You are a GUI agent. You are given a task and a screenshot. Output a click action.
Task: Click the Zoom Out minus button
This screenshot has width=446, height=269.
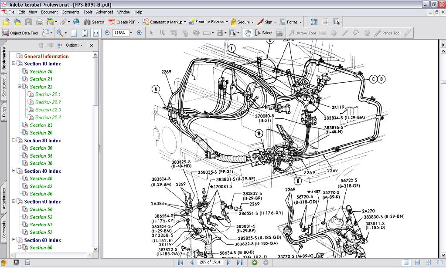107,33
